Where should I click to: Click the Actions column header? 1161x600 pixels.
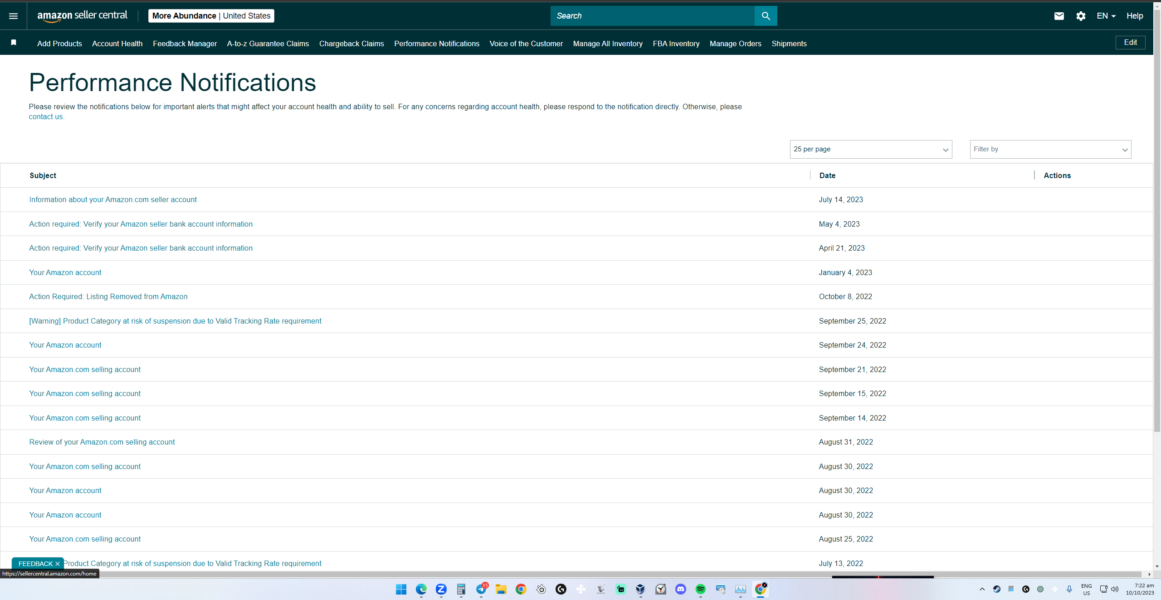tap(1057, 175)
